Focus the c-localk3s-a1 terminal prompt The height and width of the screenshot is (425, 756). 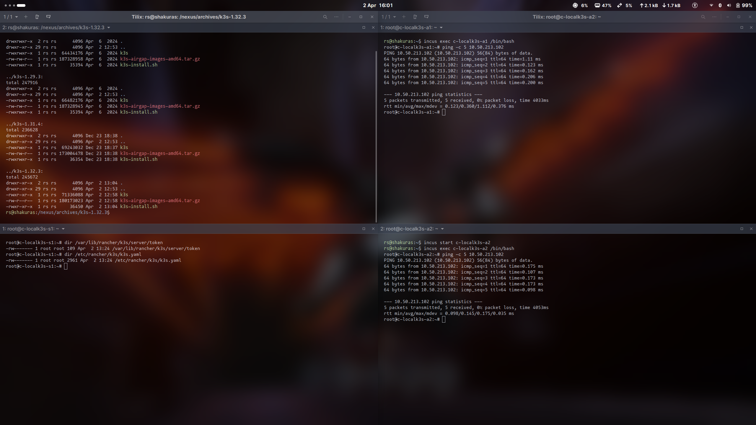[x=415, y=112]
